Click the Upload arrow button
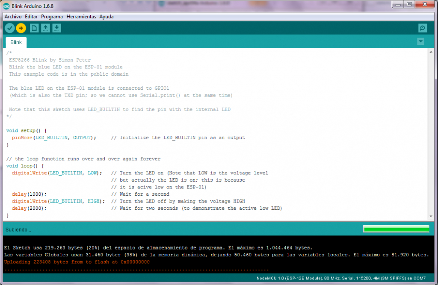The width and height of the screenshot is (438, 285). (x=21, y=28)
